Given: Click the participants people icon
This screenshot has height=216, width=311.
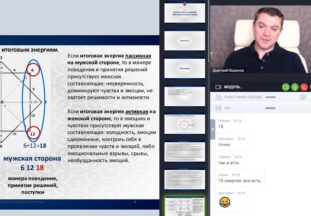Looking at the screenshot, I should [218, 97].
